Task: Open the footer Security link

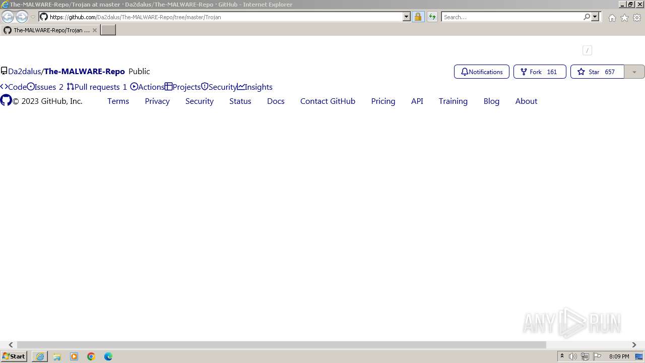Action: pyautogui.click(x=200, y=101)
